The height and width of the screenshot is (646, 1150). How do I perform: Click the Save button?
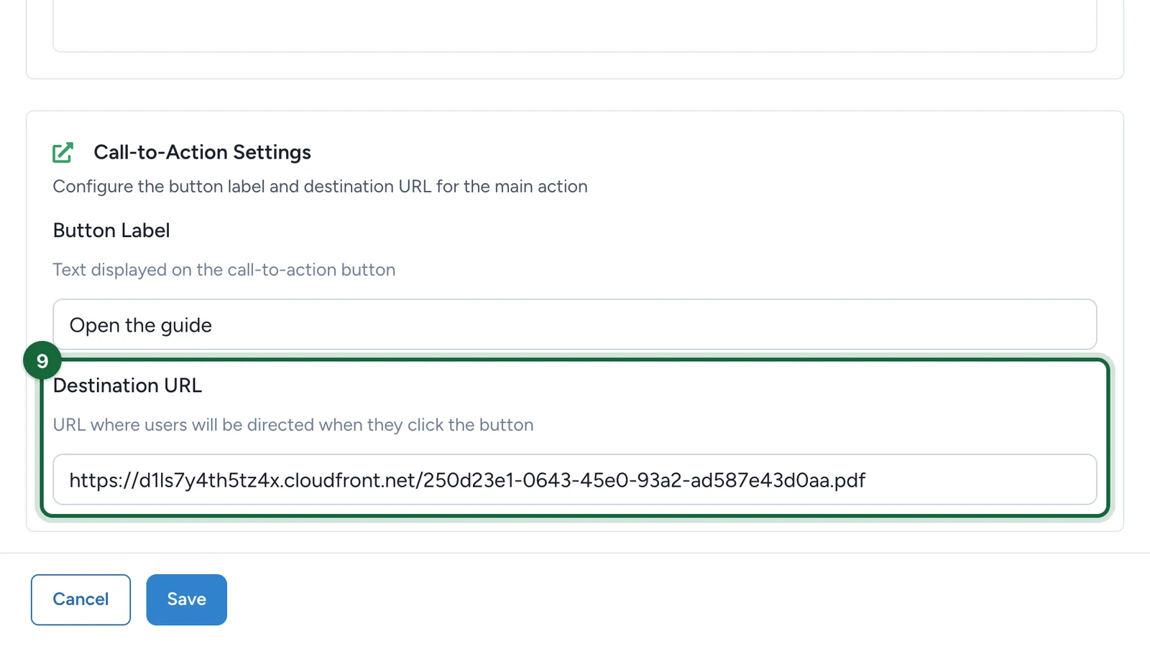(x=187, y=599)
